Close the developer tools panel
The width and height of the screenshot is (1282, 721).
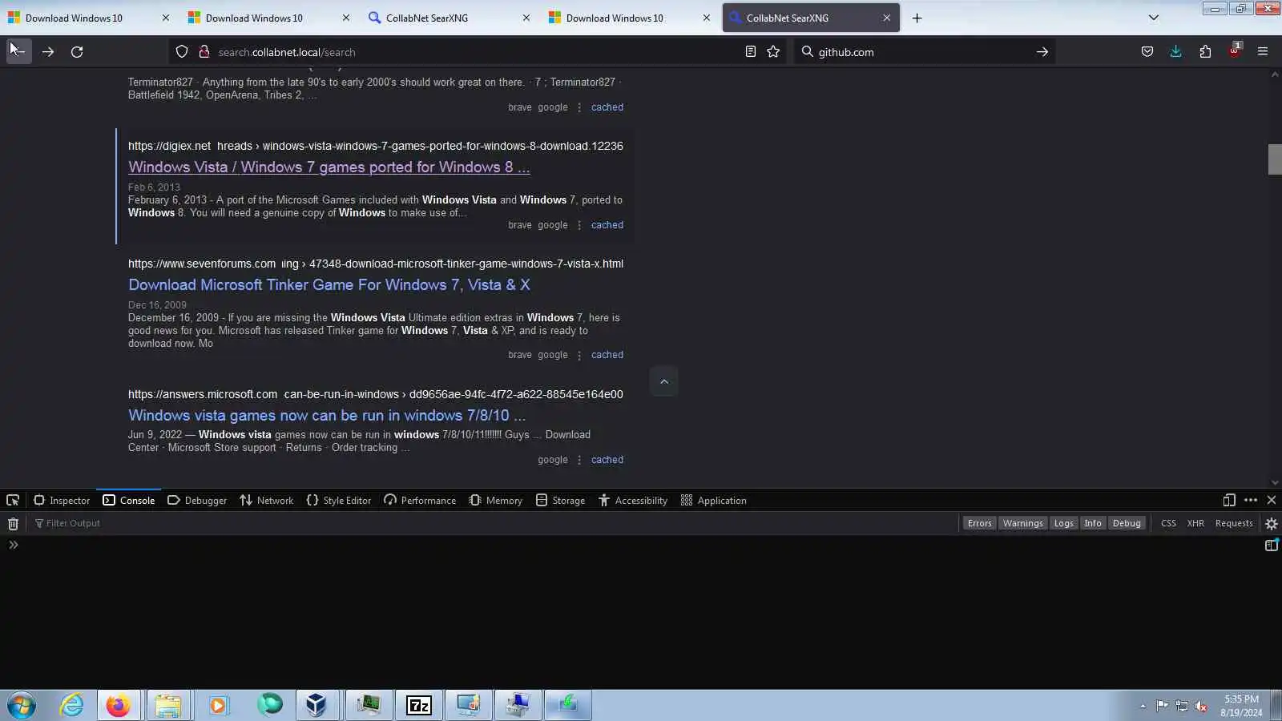pos(1272,501)
